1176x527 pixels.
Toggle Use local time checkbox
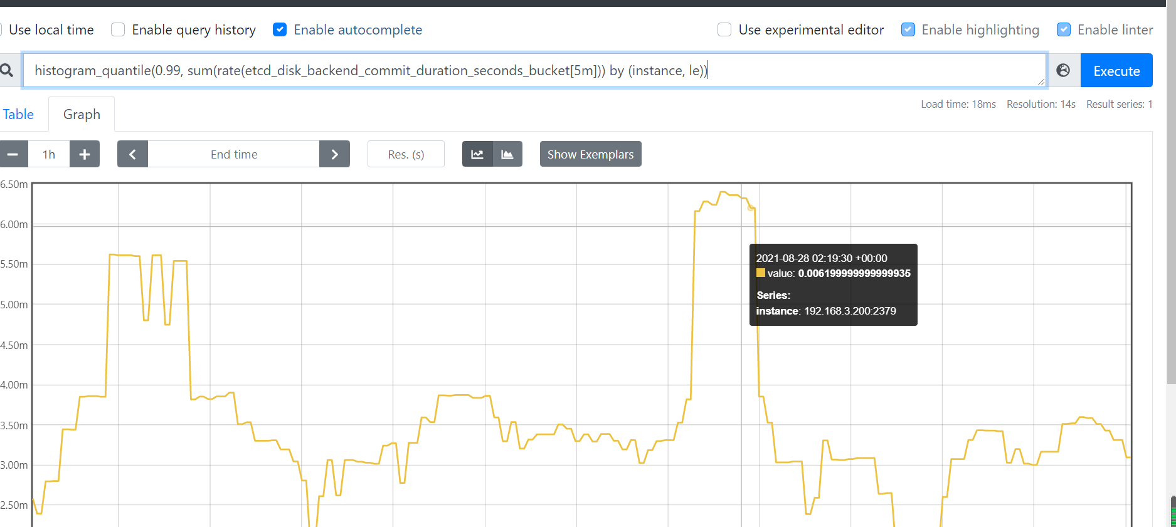click(1, 29)
